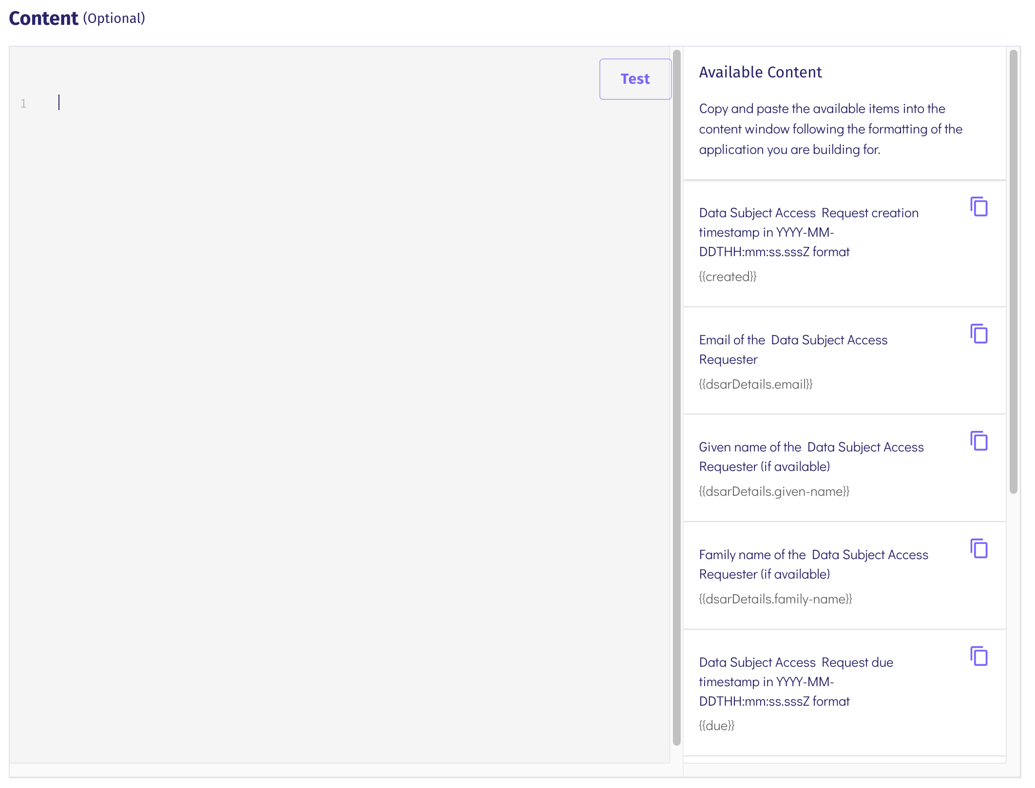Image resolution: width=1035 pixels, height=788 pixels.
Task: Copy the requester given name variable
Action: coord(979,441)
